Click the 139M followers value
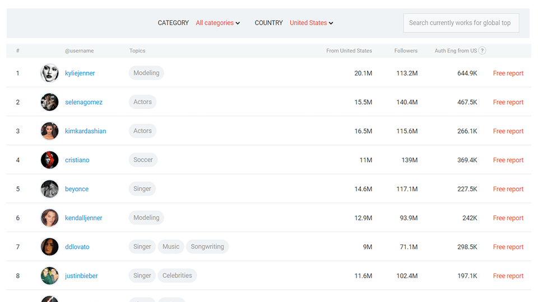The height and width of the screenshot is (302, 538). [410, 160]
